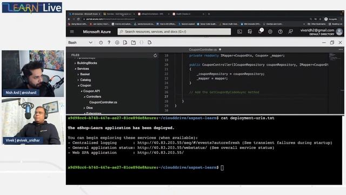Image resolution: width=346 pixels, height=195 pixels.
Task: Click the browser address bar
Action: click(x=194, y=19)
